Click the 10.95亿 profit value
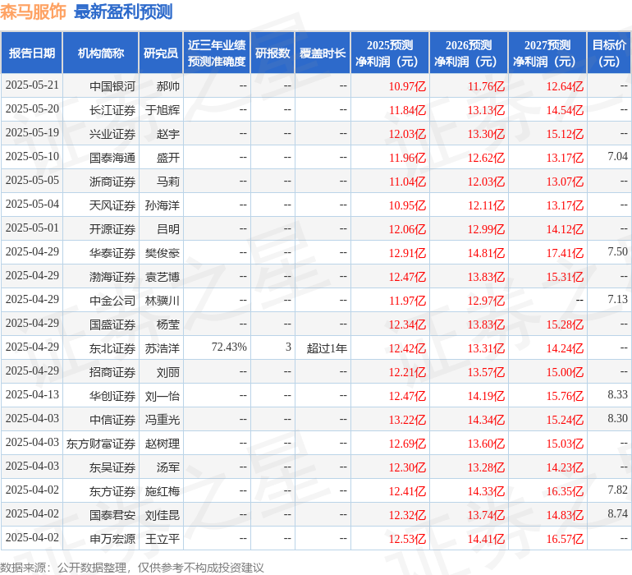This screenshot has width=632, height=575. tap(407, 205)
